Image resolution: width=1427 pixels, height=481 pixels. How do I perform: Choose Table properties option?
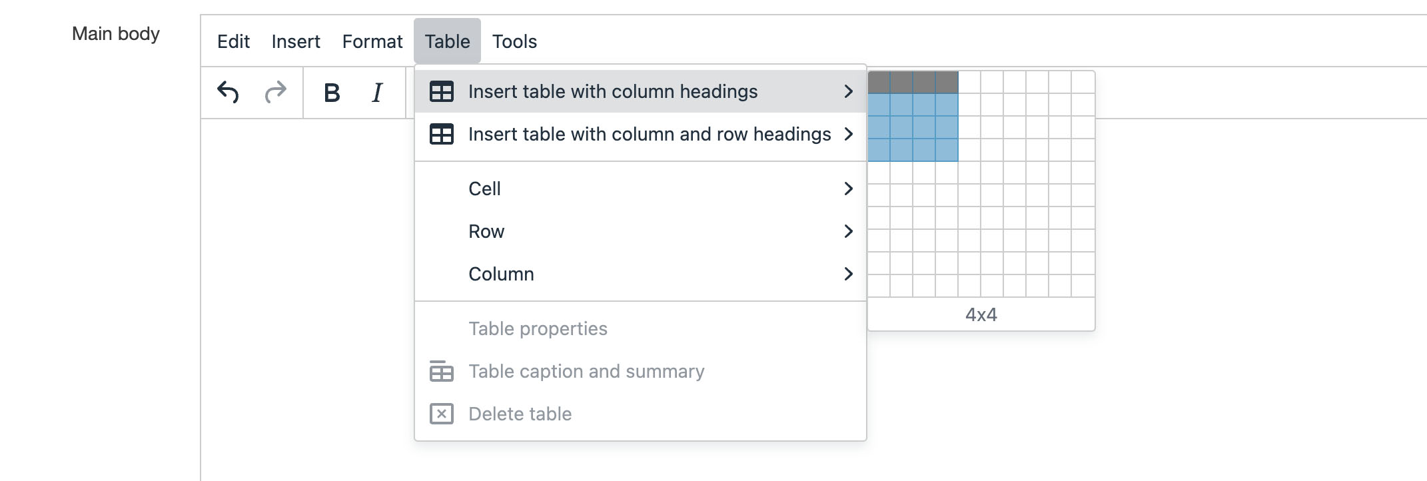pyautogui.click(x=538, y=328)
